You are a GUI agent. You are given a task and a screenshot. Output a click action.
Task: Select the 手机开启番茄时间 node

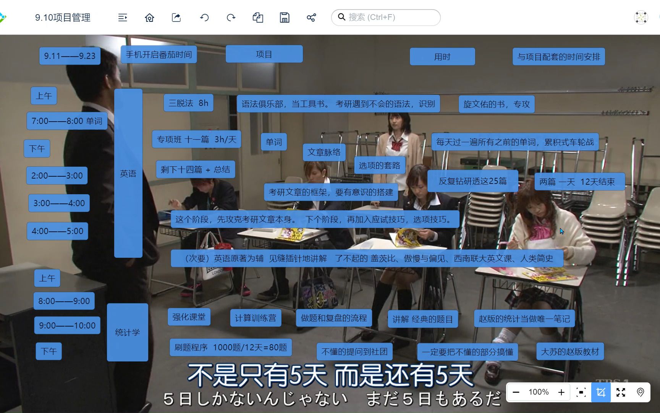(x=159, y=54)
